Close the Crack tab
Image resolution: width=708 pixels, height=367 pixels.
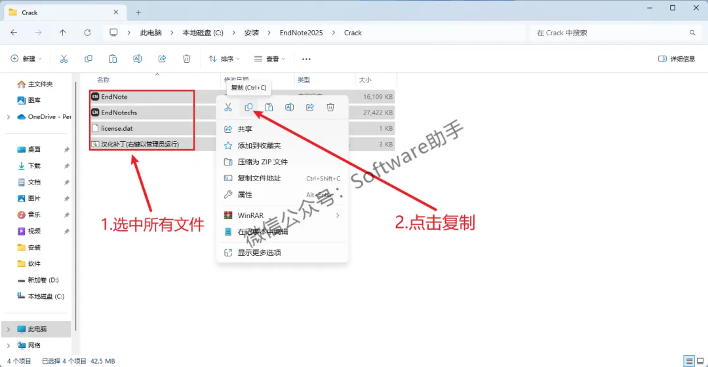(116, 12)
